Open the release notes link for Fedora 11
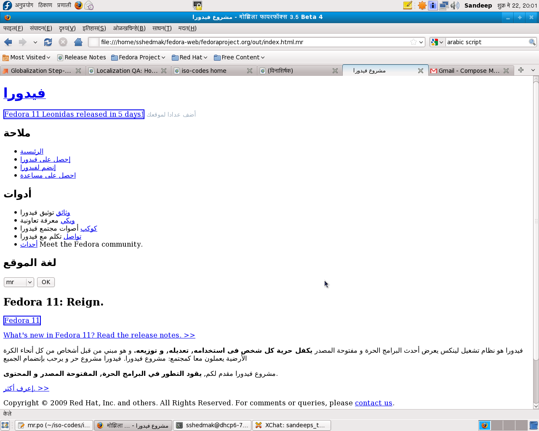 (99, 335)
